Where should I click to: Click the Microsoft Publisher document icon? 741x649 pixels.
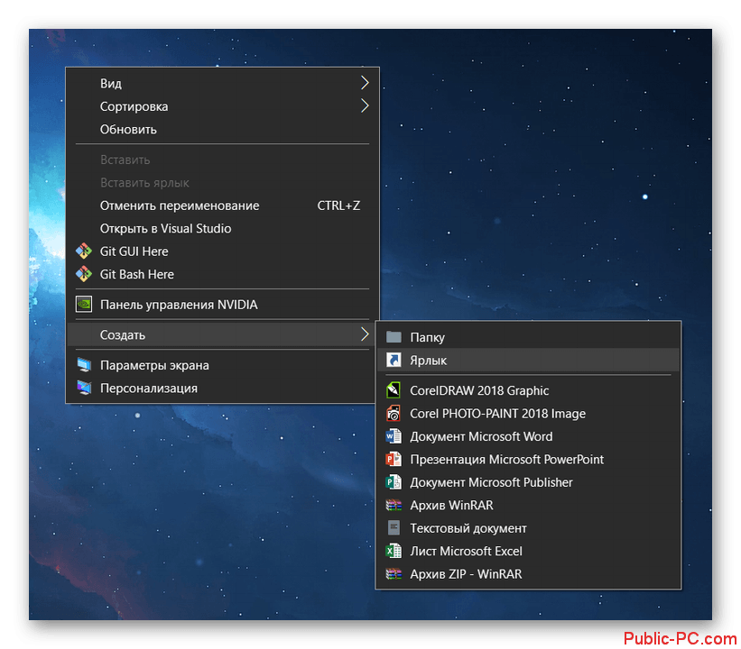pos(394,482)
